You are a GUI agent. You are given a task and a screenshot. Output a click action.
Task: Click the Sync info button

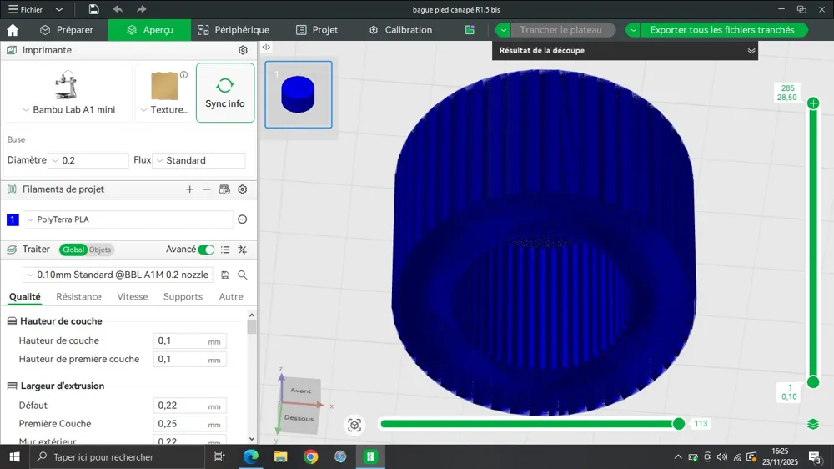225,93
